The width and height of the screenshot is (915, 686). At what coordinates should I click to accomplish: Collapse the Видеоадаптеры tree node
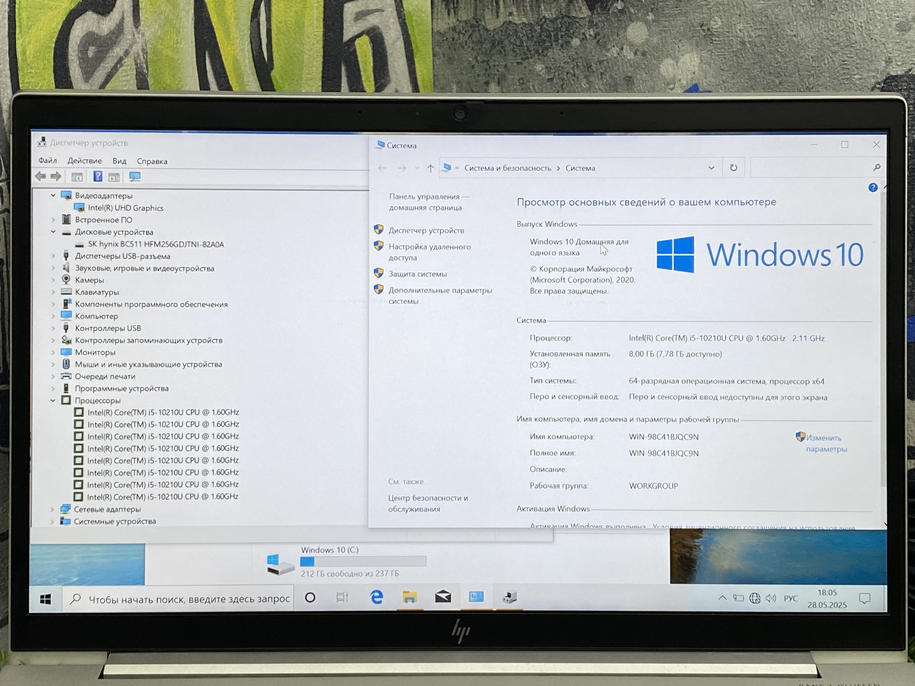(x=53, y=196)
